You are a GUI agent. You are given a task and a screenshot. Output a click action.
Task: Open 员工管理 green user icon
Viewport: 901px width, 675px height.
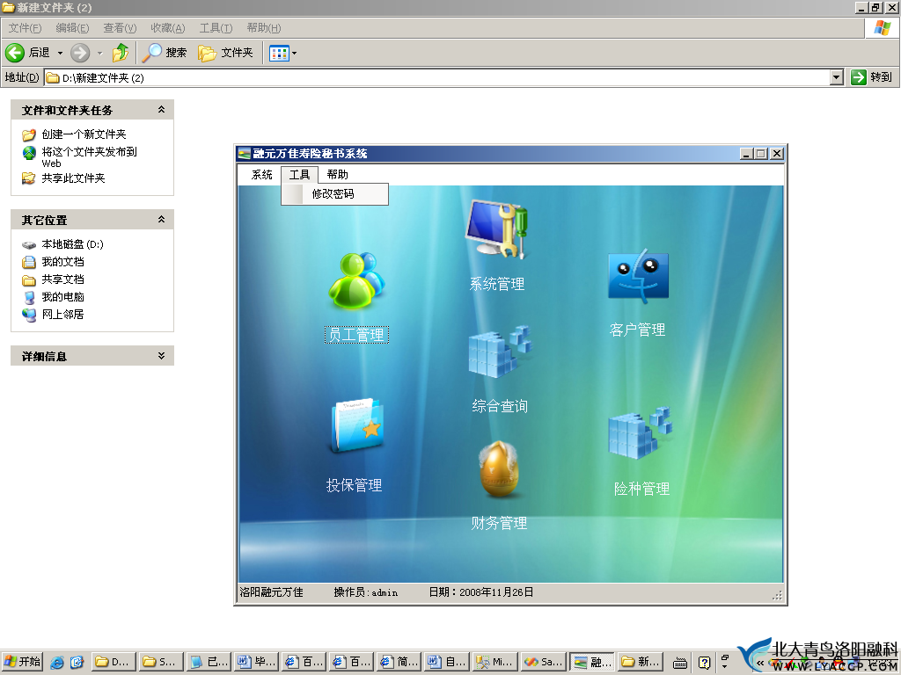[x=357, y=281]
